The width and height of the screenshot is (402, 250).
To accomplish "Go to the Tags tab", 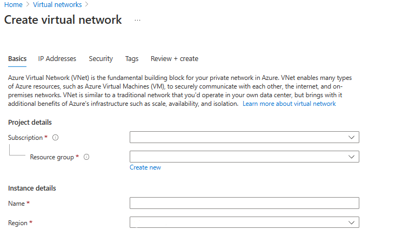I will pyautogui.click(x=132, y=59).
